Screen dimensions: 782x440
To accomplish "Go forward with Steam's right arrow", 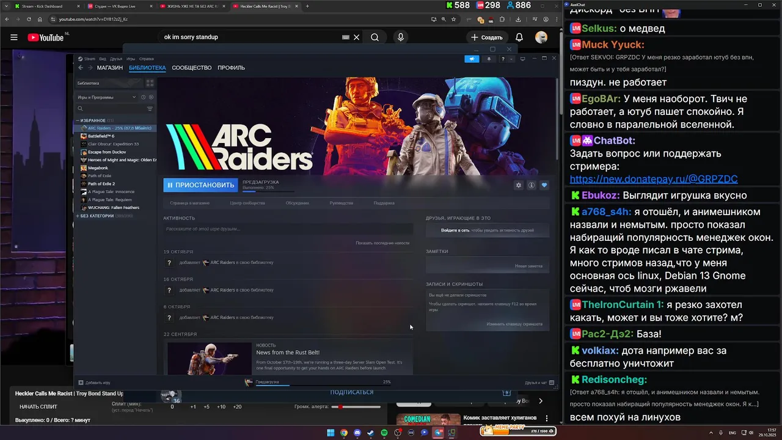I will point(90,68).
